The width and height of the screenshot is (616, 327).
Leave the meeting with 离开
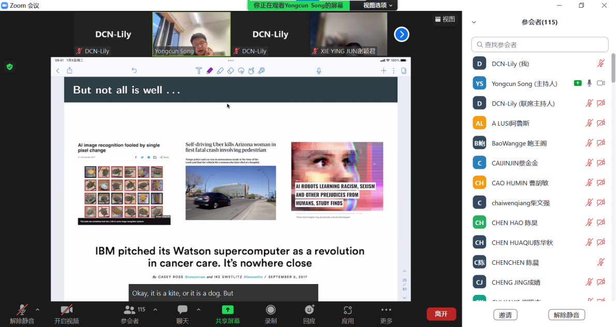[441, 314]
